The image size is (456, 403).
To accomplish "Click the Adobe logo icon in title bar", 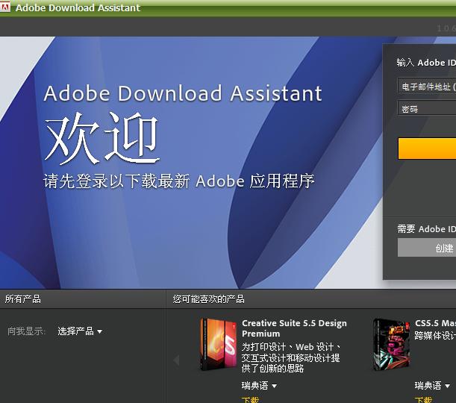I will [x=4, y=7].
